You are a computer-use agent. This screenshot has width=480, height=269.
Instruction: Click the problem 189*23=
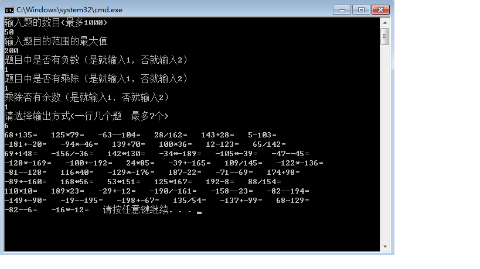[x=67, y=191]
